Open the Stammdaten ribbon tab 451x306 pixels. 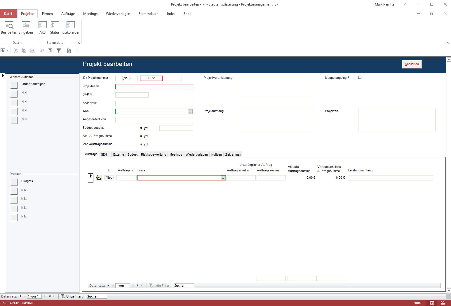[x=149, y=14]
